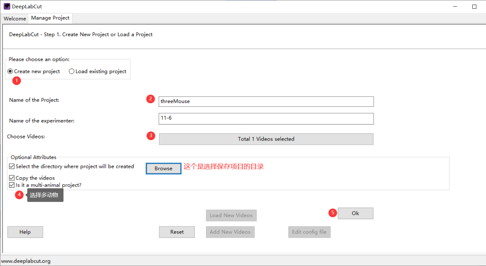The height and width of the screenshot is (266, 486).
Task: Click the Please choose an option label
Action: point(39,59)
